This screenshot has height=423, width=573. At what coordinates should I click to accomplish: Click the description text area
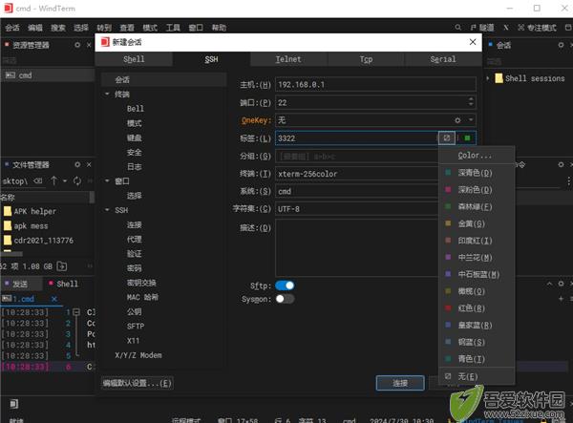356,247
